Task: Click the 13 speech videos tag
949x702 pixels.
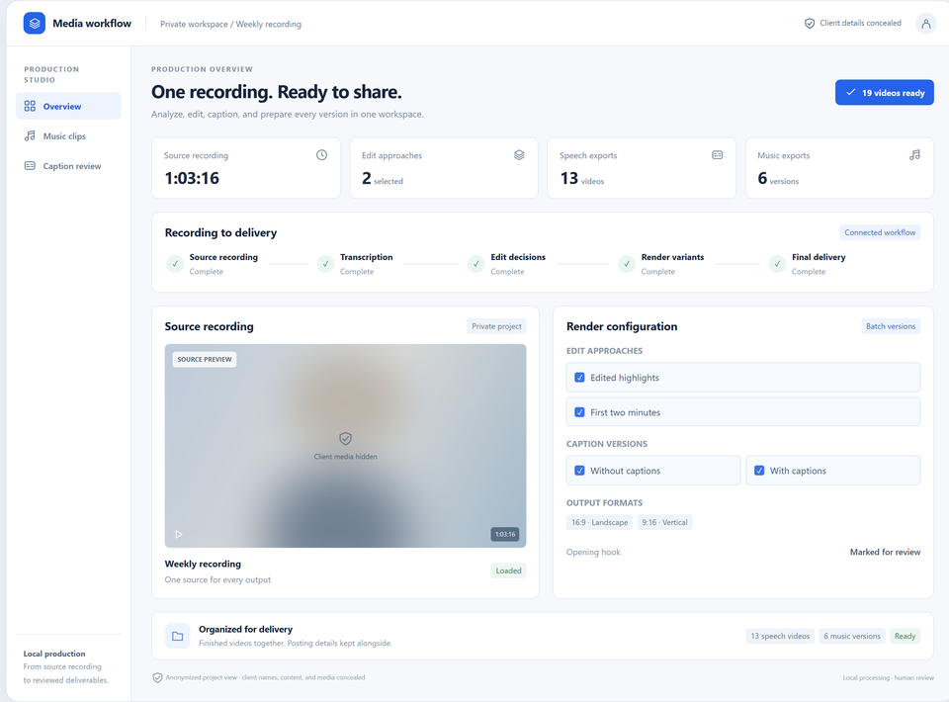Action: 780,636
